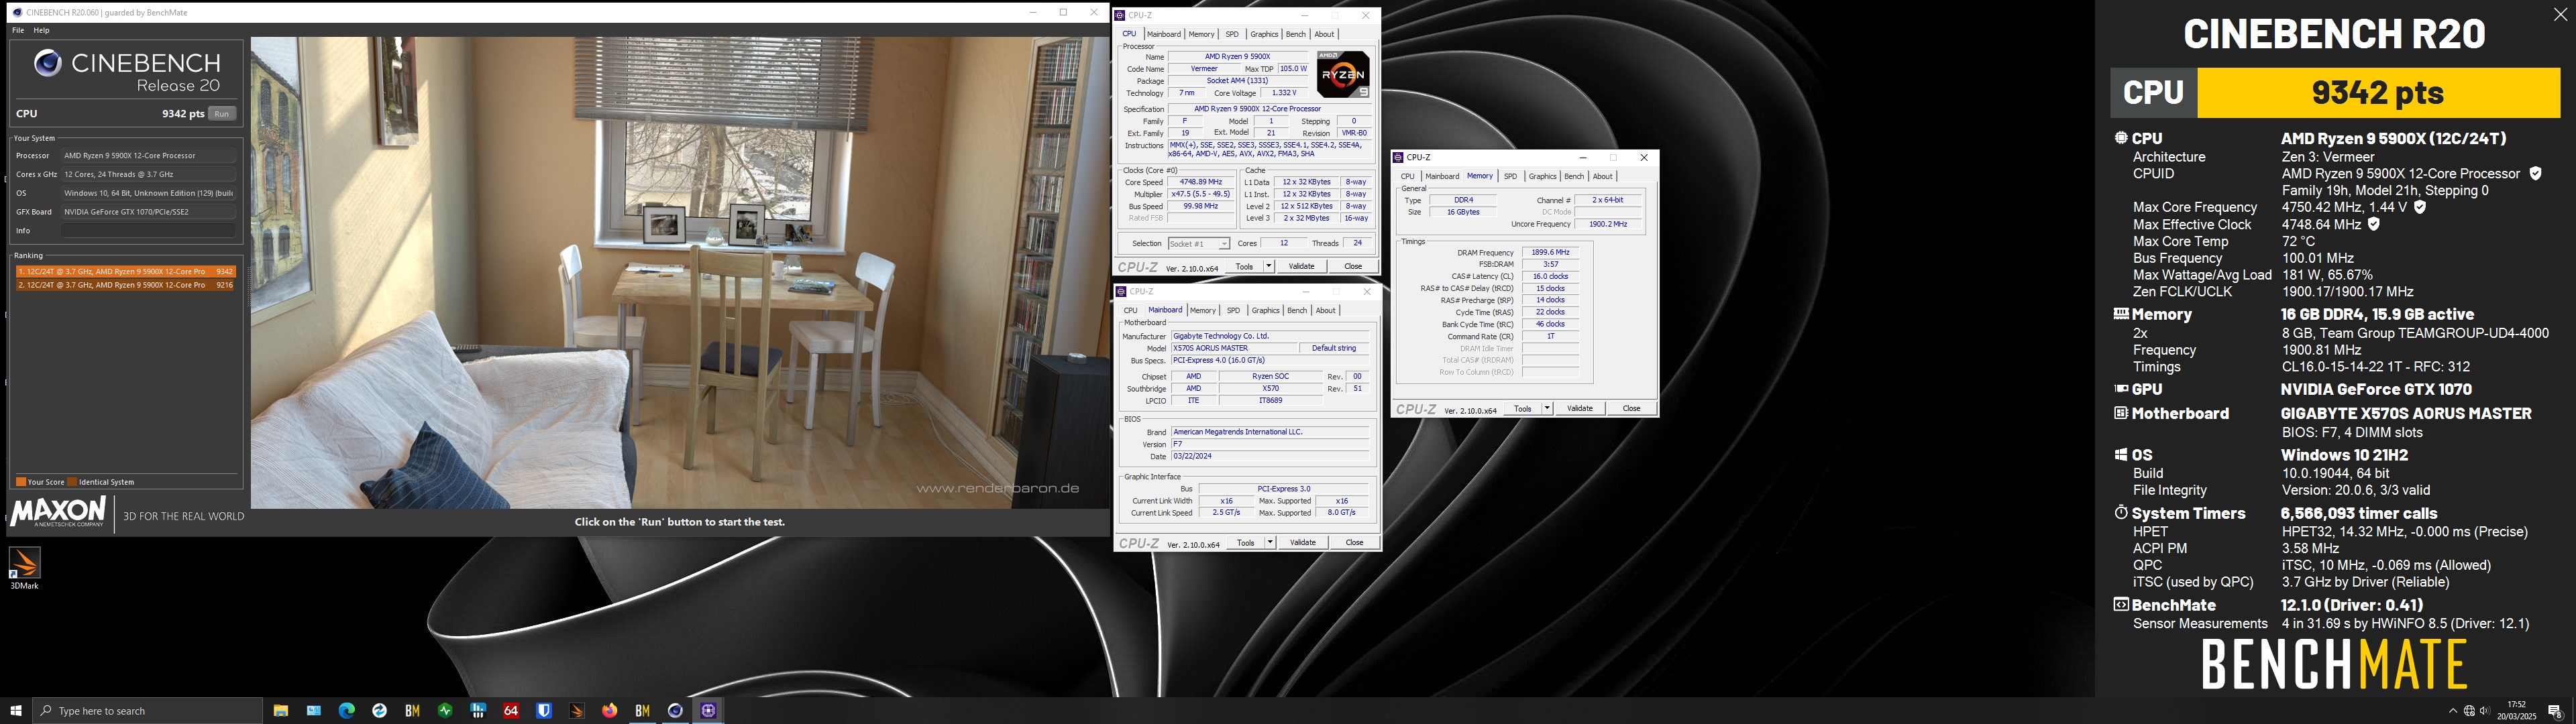
Task: Click Tools button in CPU-Z Mainboard window
Action: point(1245,542)
